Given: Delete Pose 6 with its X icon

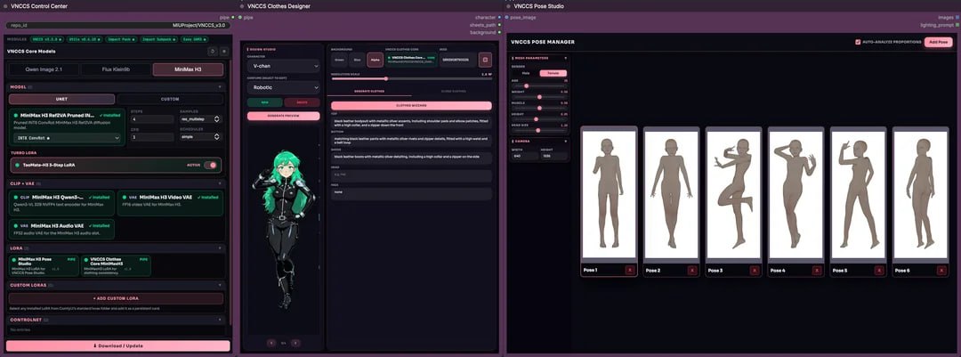Looking at the screenshot, I should click(942, 270).
